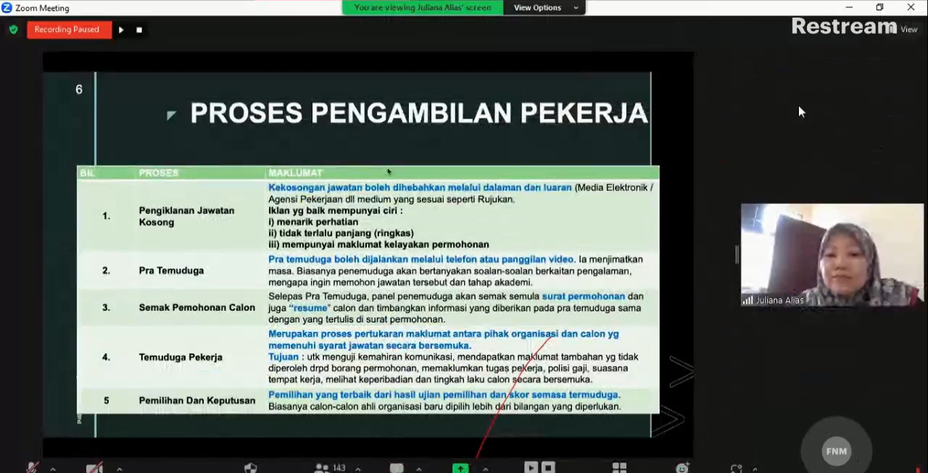
Task: Expand audio settings chevron next to microphone
Action: (x=53, y=468)
